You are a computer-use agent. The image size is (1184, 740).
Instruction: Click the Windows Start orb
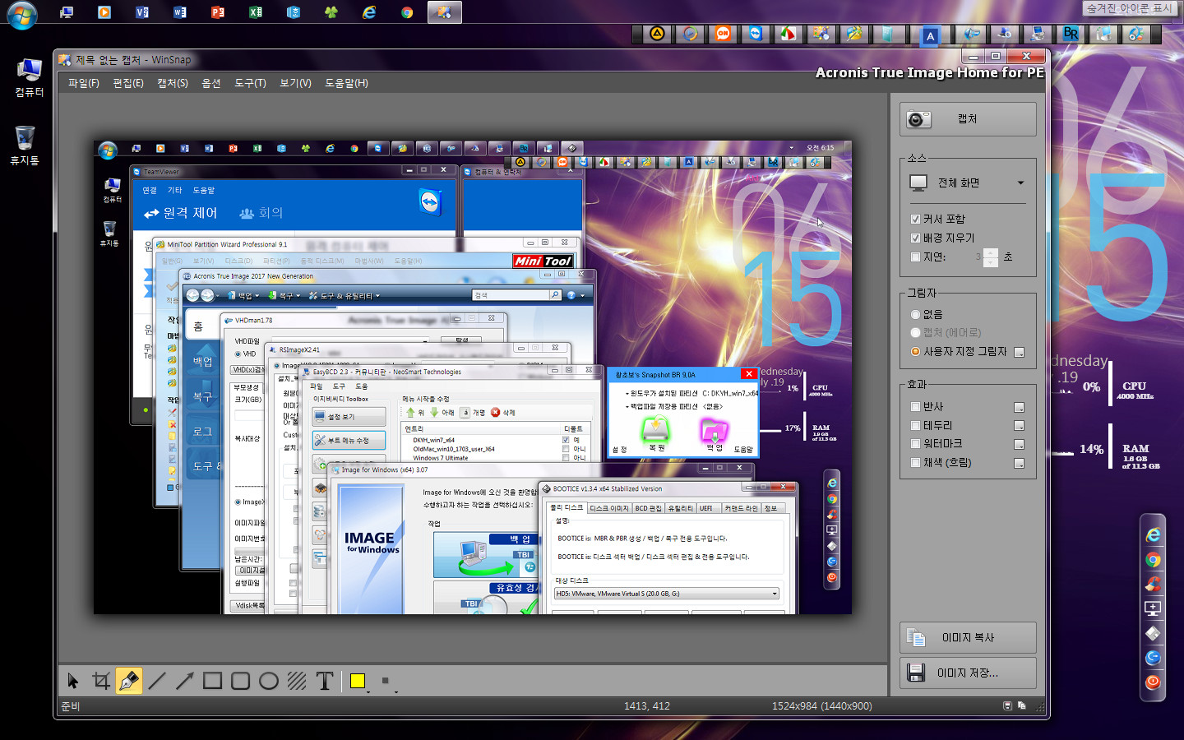coord(21,15)
